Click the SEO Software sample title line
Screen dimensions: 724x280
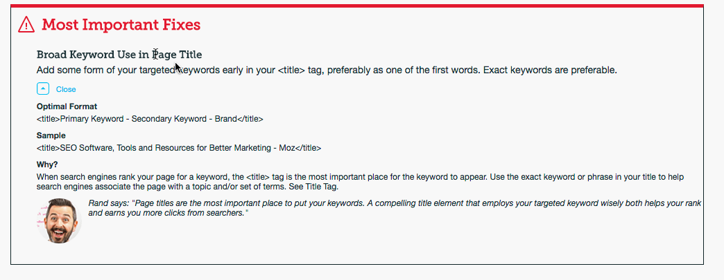click(x=179, y=147)
